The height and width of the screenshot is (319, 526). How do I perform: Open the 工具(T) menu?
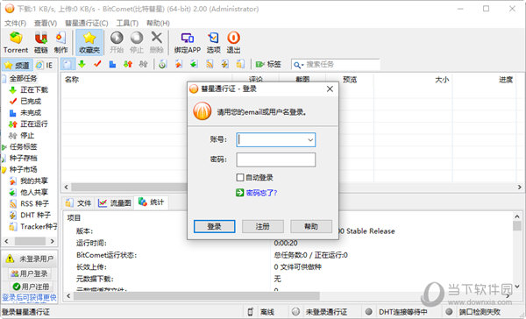pos(127,23)
